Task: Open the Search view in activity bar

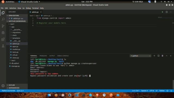Action: (3, 19)
